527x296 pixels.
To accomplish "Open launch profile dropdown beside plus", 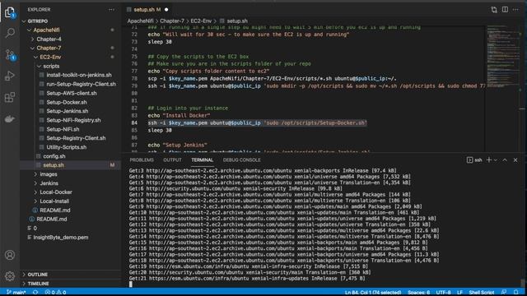I will point(496,160).
